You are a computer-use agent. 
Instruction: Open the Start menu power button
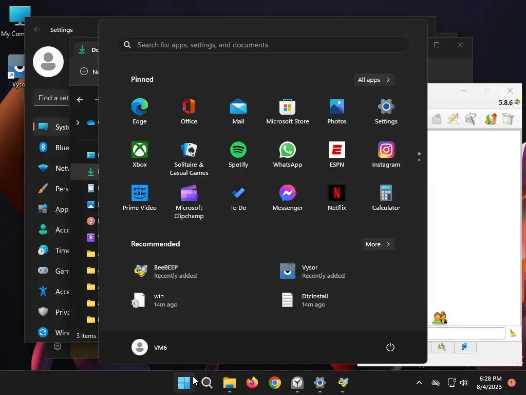point(390,347)
